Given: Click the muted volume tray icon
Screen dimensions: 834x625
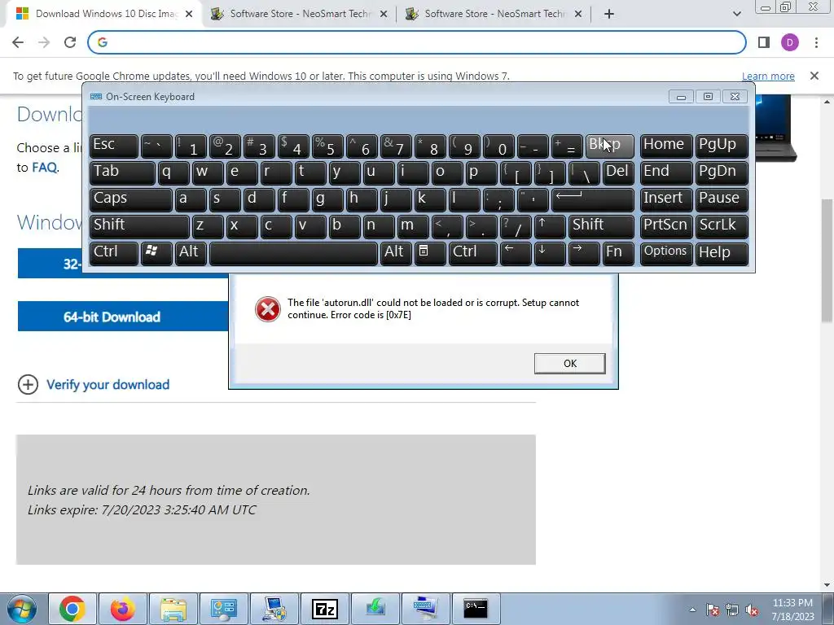Looking at the screenshot, I should (x=752, y=610).
